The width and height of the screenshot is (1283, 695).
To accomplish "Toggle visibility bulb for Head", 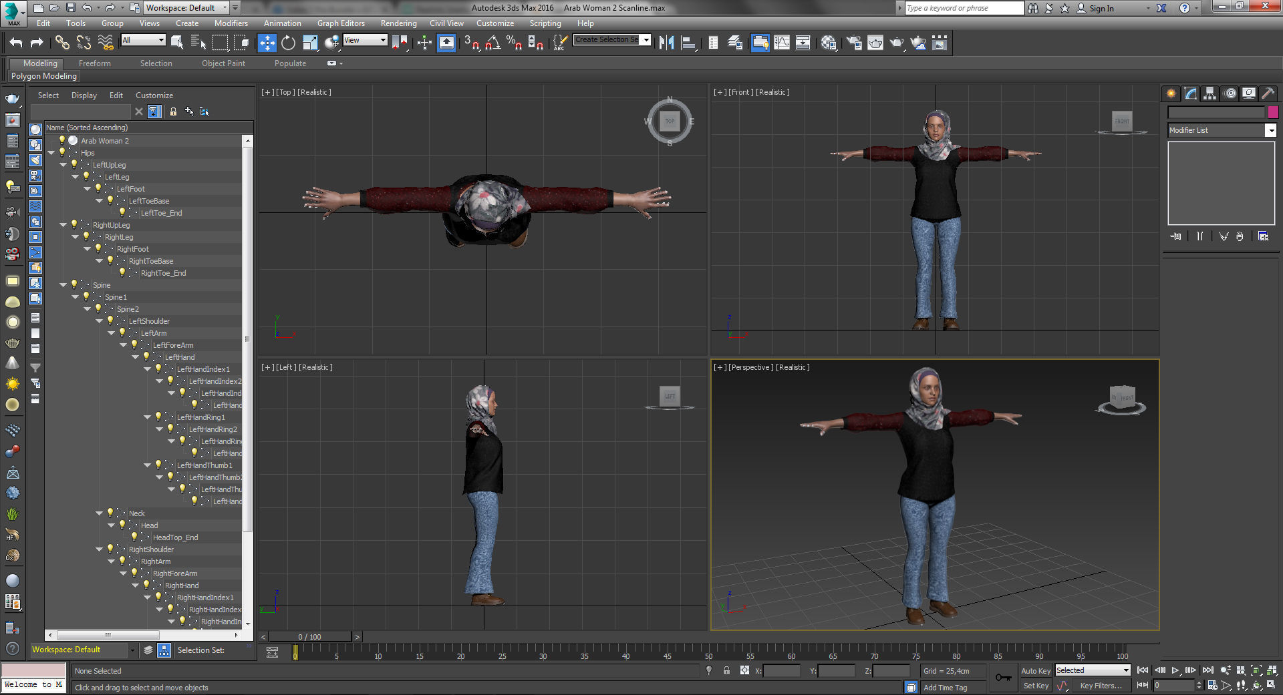I will 122,525.
